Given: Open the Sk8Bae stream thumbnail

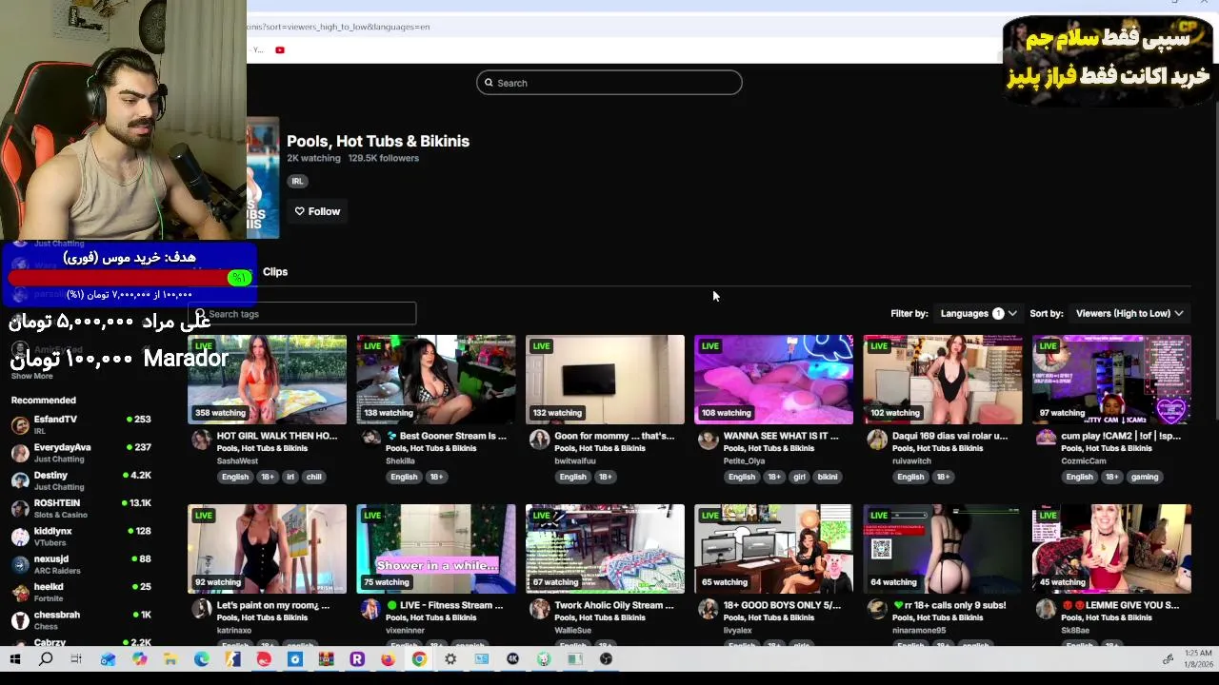Looking at the screenshot, I should pyautogui.click(x=1111, y=549).
